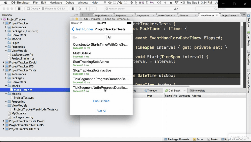Viewport: 251px width, 142px height.
Task: Click the Step Into debug icon
Action: tap(86, 9)
